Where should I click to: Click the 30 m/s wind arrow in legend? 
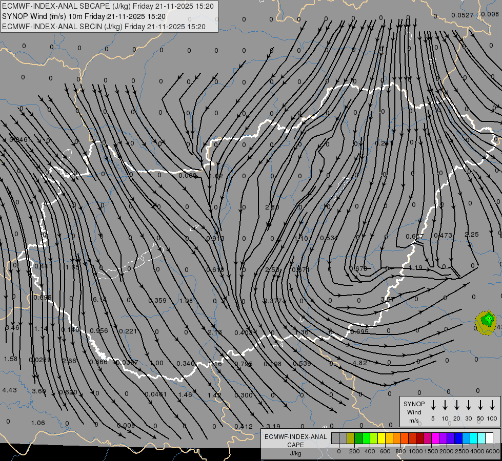(x=468, y=405)
